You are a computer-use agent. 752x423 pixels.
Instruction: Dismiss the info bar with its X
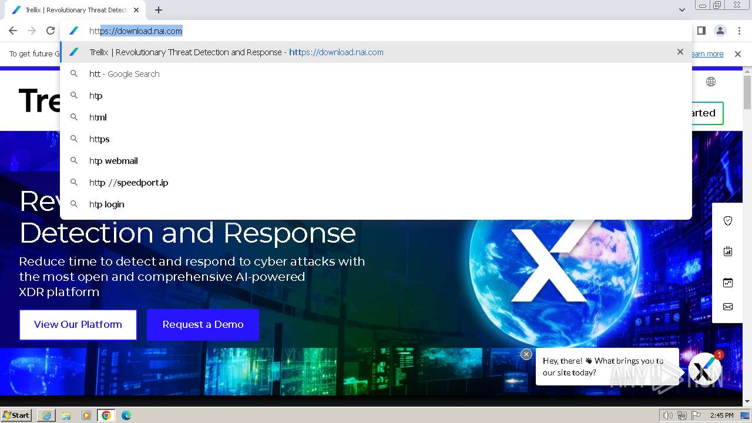click(738, 54)
